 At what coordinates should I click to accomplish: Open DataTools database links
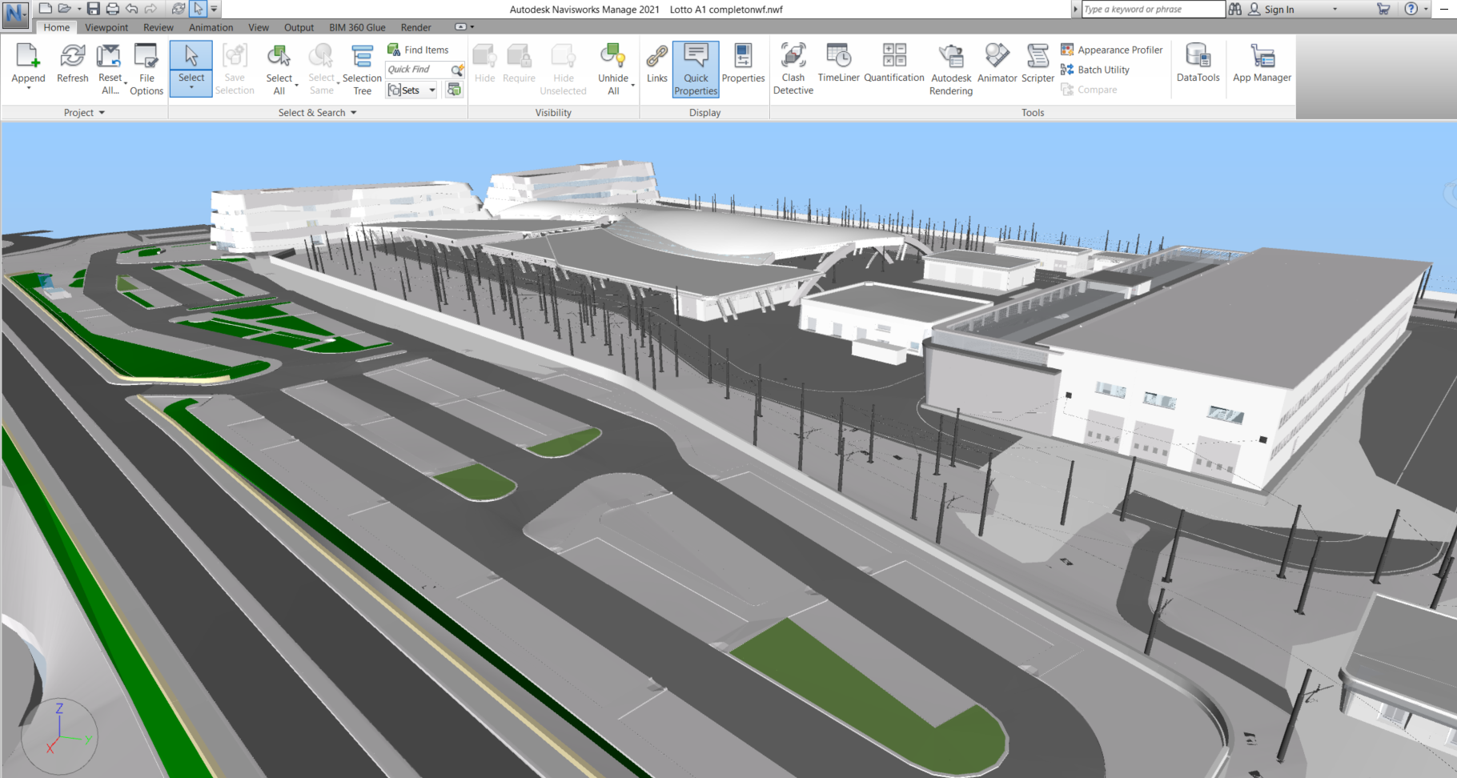[1198, 64]
